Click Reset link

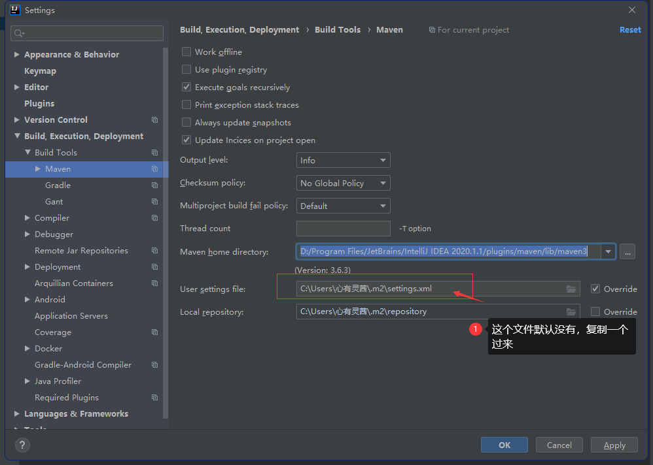point(630,30)
